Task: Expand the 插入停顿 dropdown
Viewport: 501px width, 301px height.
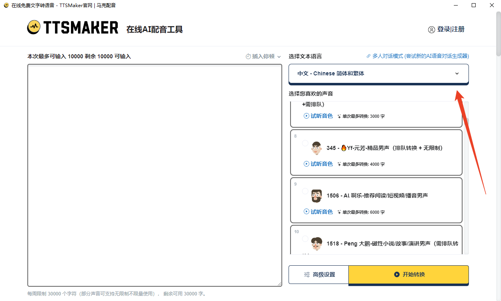Action: coord(263,57)
